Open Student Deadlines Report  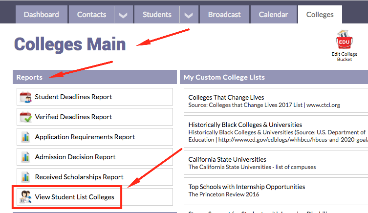tap(95, 97)
